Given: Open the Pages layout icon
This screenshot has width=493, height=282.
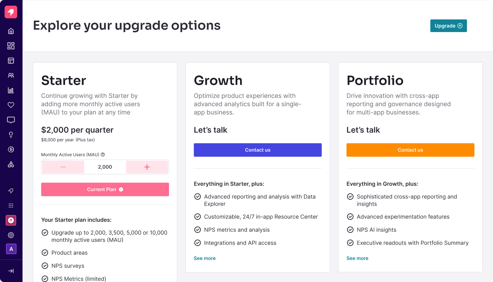Looking at the screenshot, I should (x=11, y=61).
